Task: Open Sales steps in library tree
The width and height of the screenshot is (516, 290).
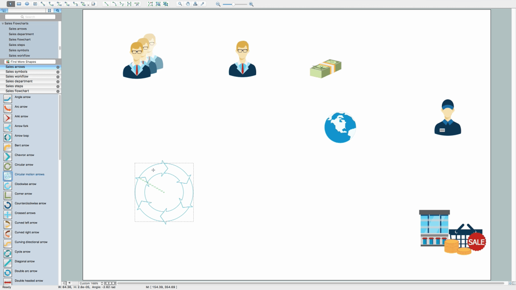Action: click(17, 45)
